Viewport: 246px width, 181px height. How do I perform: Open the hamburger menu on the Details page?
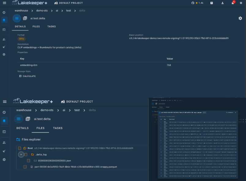pyautogui.click(x=5, y=3)
